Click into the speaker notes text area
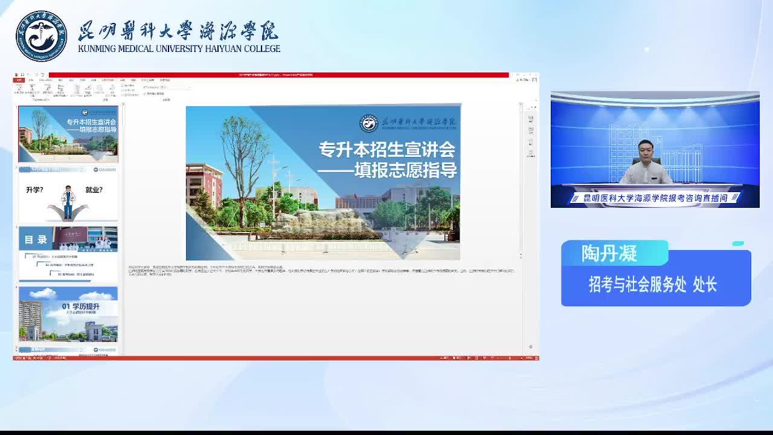This screenshot has width=773, height=435. (321, 271)
